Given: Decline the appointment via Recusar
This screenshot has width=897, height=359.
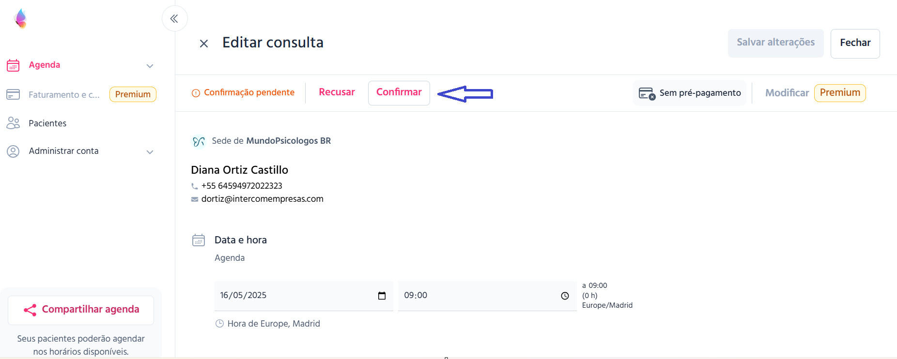Looking at the screenshot, I should [x=337, y=92].
